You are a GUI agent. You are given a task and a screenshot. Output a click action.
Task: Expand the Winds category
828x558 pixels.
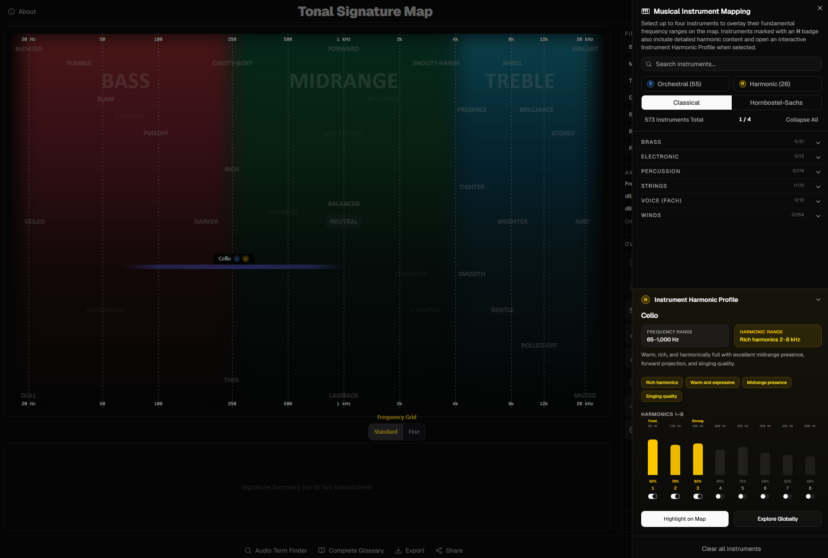(x=730, y=215)
